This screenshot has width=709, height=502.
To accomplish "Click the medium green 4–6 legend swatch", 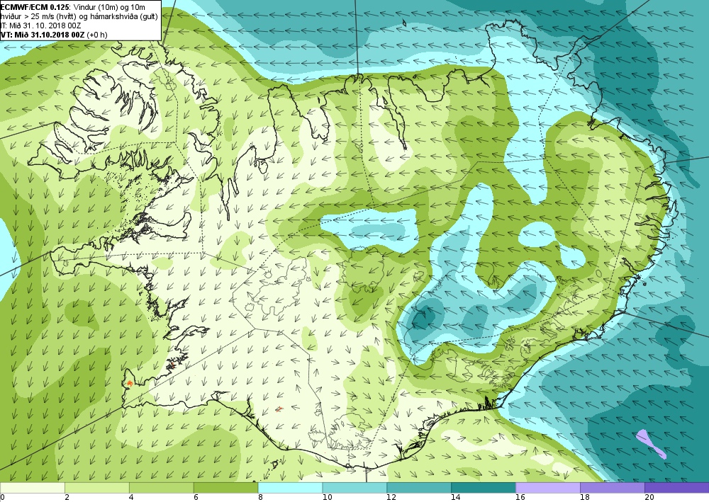I will (x=162, y=488).
